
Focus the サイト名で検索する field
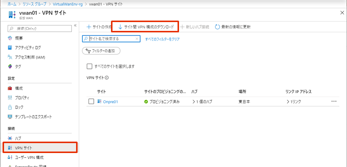click(111, 39)
